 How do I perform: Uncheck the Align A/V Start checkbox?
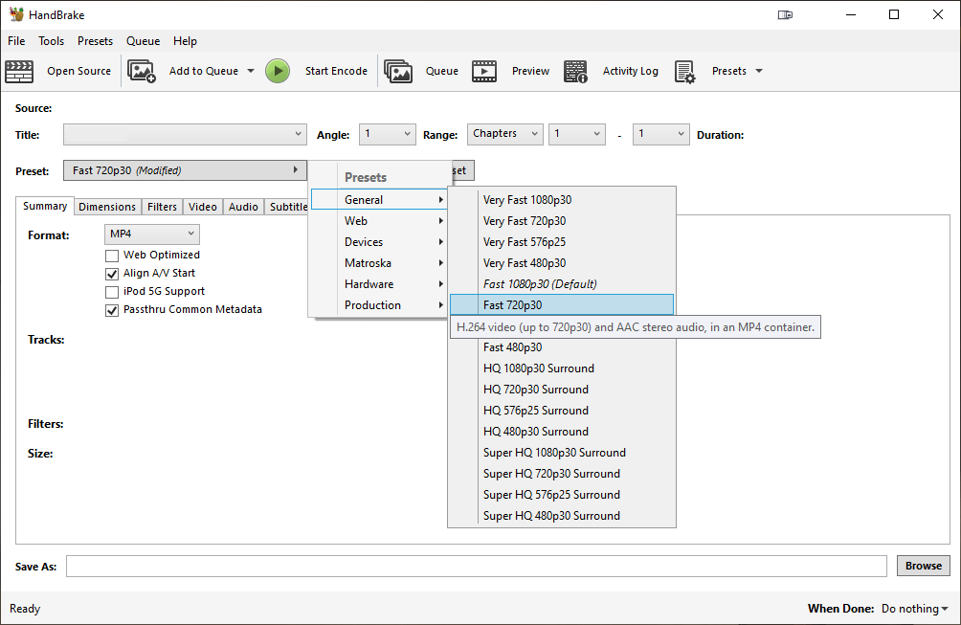point(112,274)
